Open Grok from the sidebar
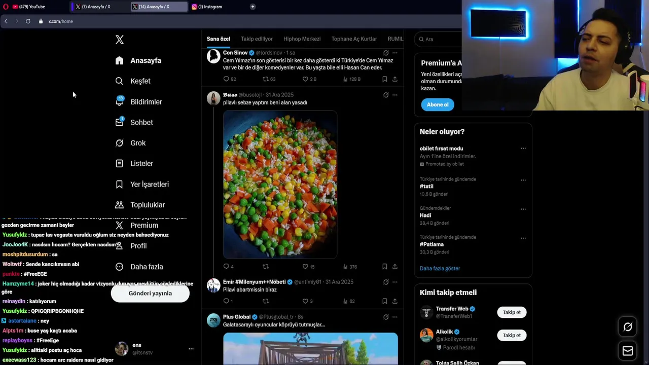649x365 pixels. click(131, 143)
